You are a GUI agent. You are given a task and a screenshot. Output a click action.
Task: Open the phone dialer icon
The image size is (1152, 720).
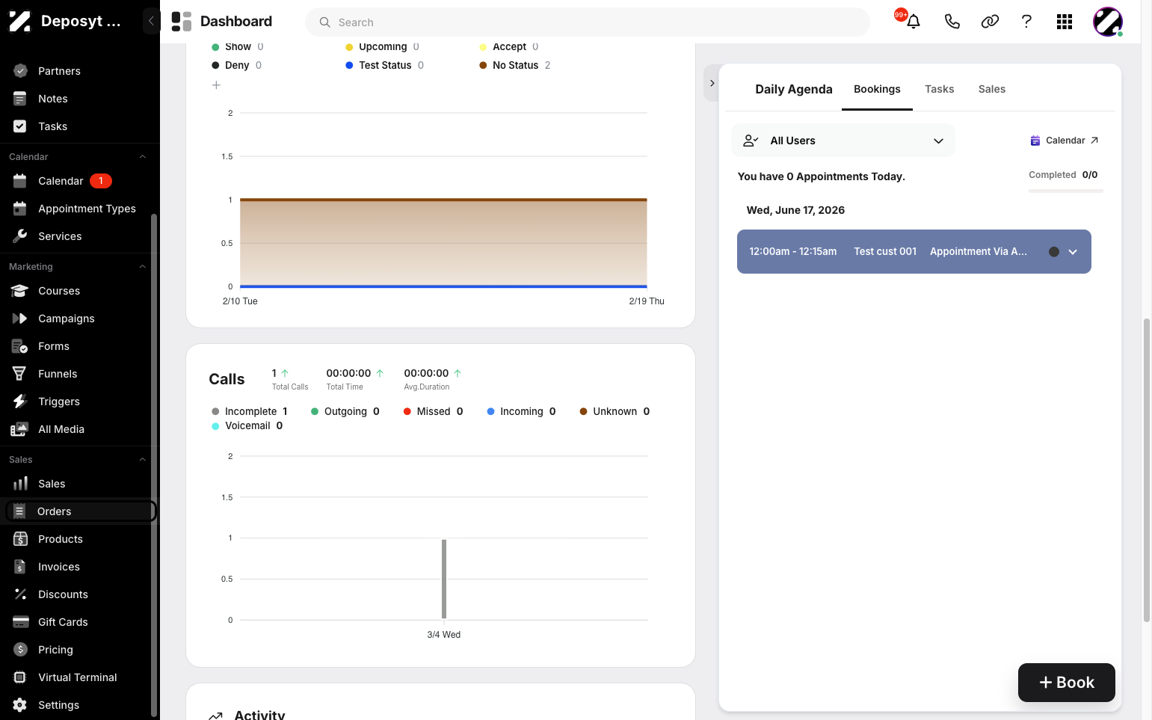[952, 22]
